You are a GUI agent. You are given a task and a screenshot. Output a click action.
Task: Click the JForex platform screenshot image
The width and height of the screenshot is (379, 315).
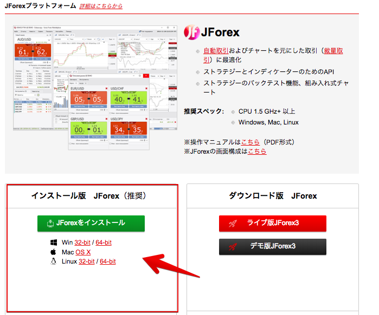point(95,87)
